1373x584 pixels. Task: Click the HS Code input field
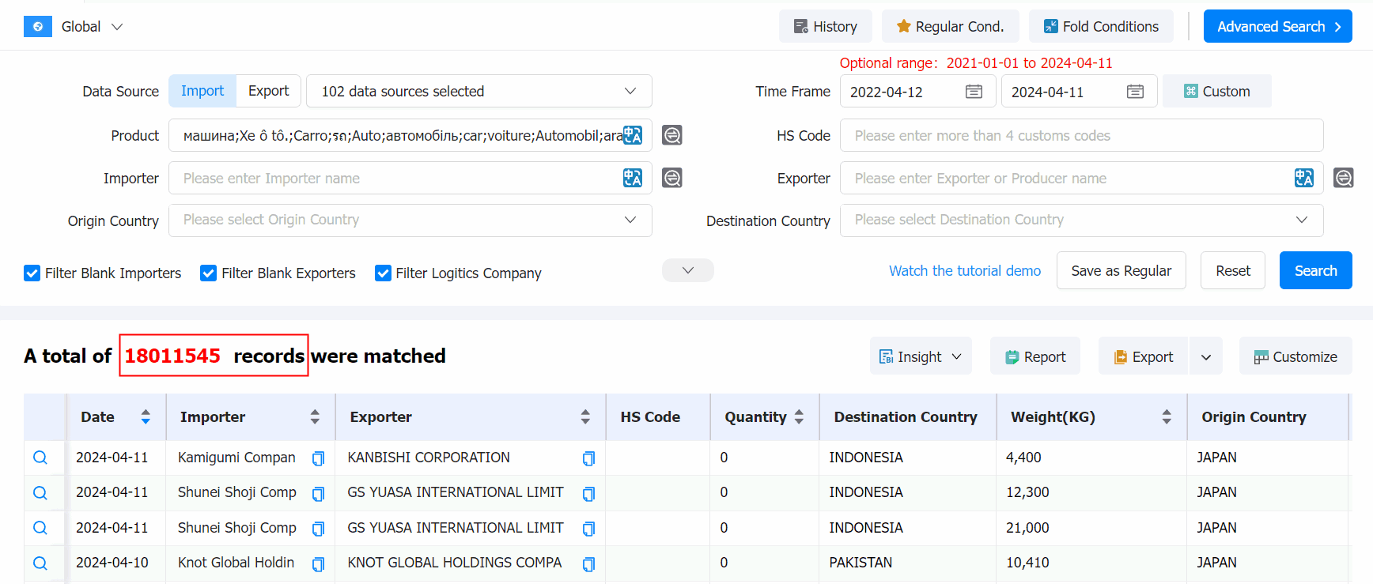pos(1080,135)
